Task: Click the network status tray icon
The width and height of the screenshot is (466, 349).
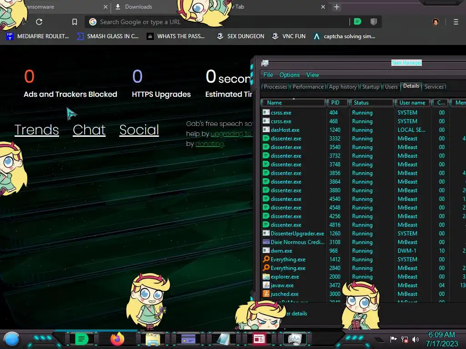Action: click(x=405, y=339)
